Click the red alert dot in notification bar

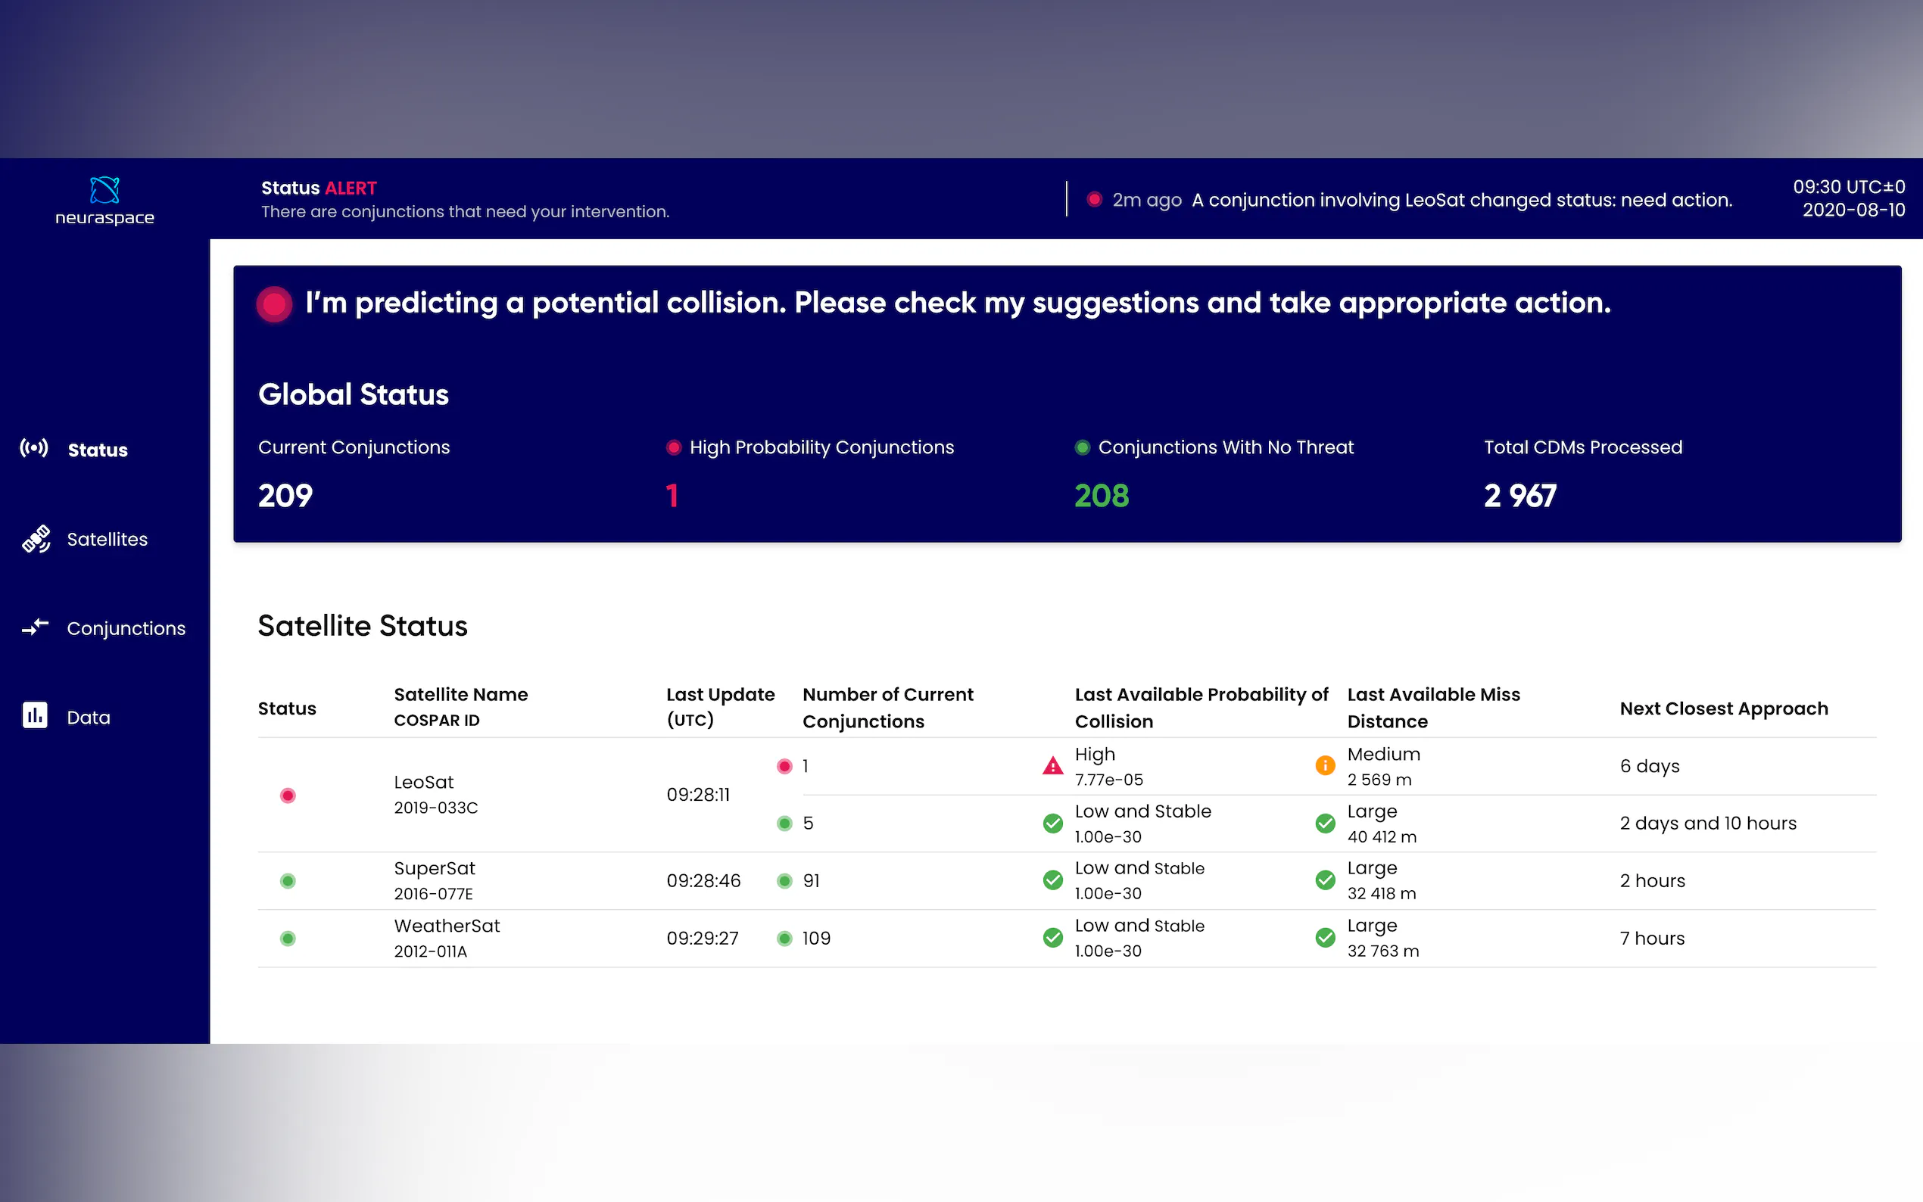1094,200
